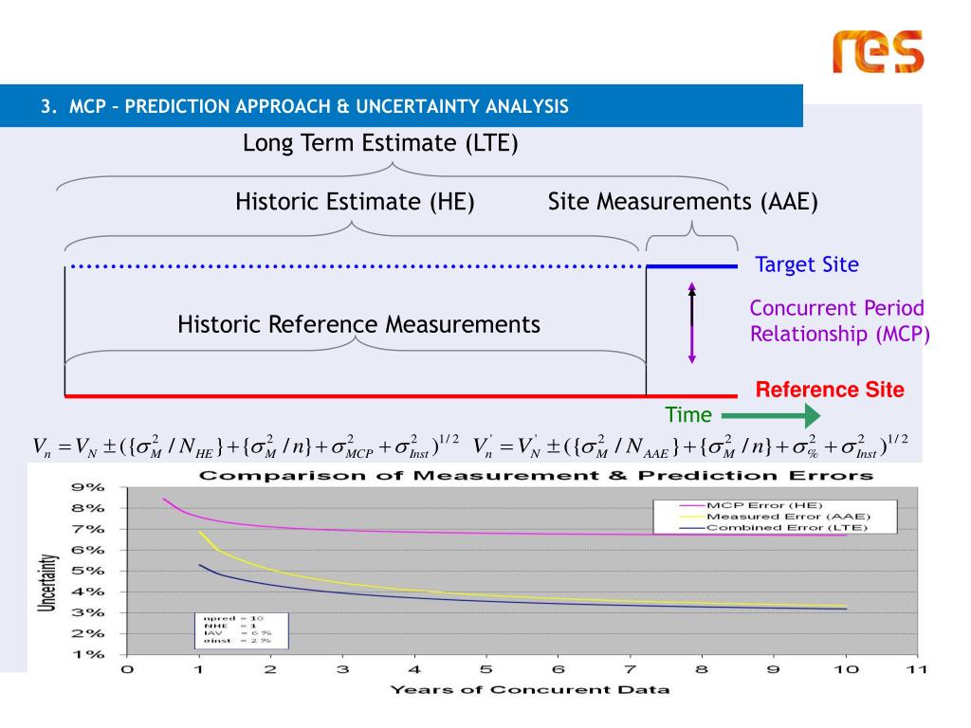Click the Concurrent Period Relationship text
This screenshot has height=728, width=971.
pos(840,320)
